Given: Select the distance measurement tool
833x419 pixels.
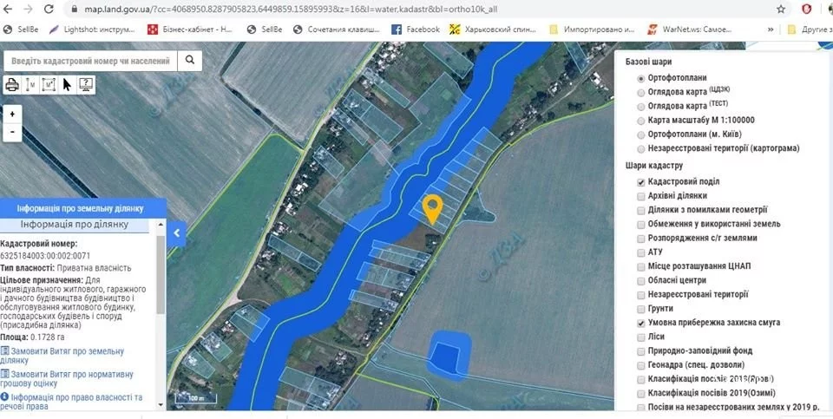Looking at the screenshot, I should pyautogui.click(x=30, y=84).
